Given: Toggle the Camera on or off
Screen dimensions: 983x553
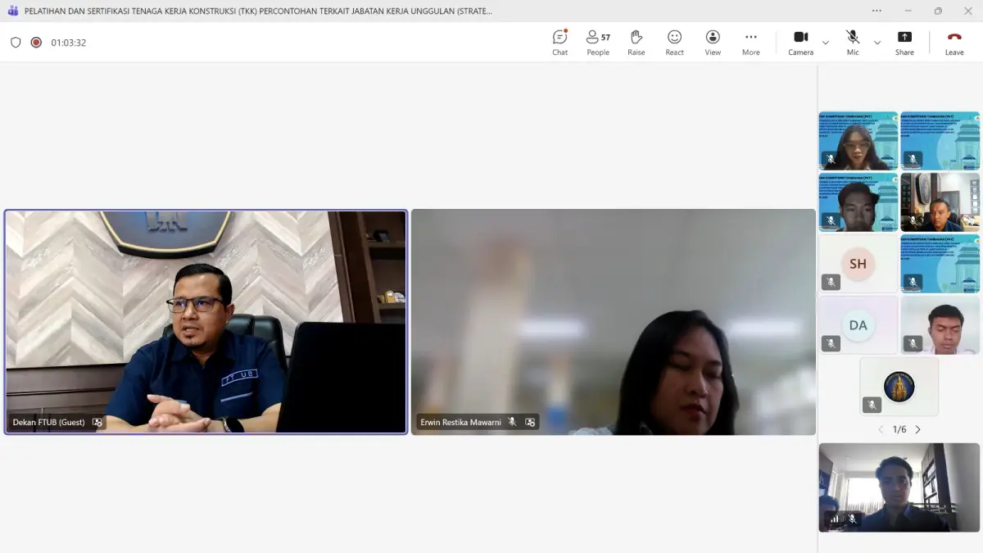Looking at the screenshot, I should pos(800,43).
